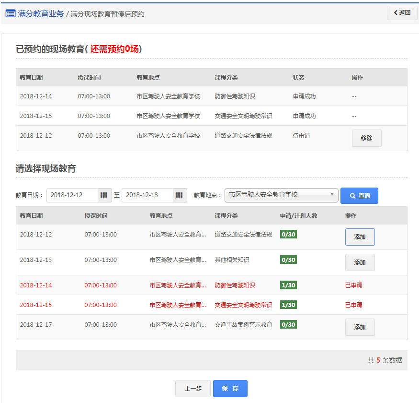Screen dimensions: 419x403
Task: Click 已申请 status for 2018-12-14 row
Action: coord(353,285)
